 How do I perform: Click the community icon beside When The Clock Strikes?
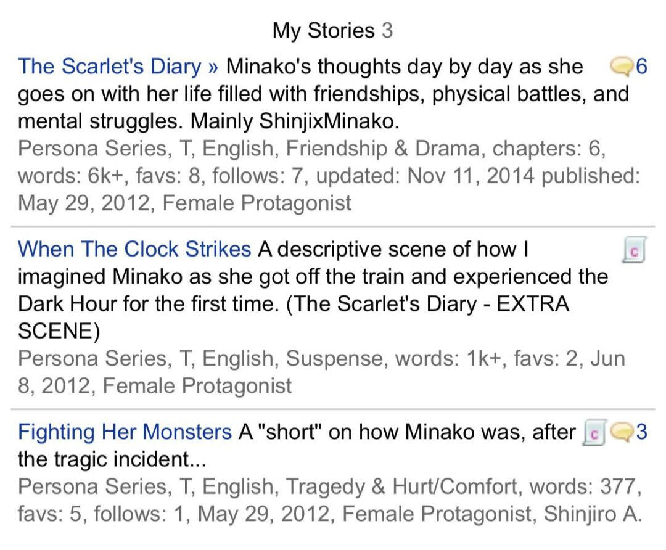[635, 251]
